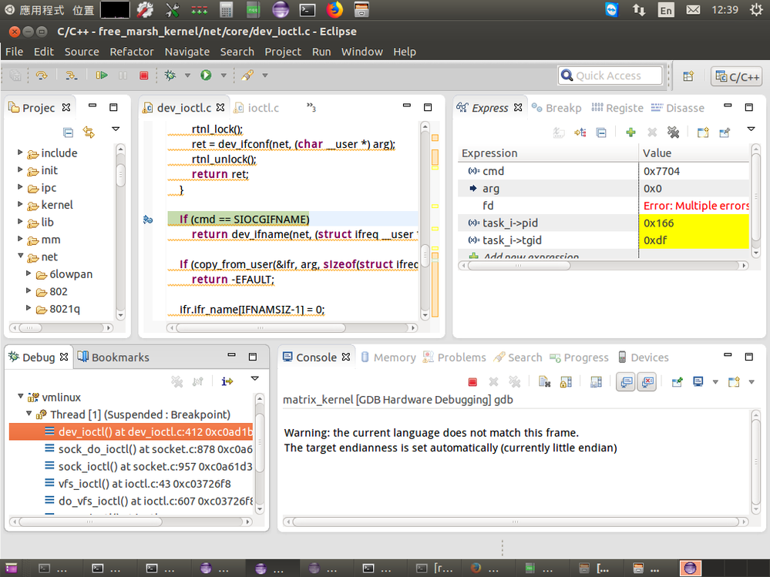This screenshot has width=770, height=577.
Task: Open Firefox from the top panel
Action: (335, 9)
